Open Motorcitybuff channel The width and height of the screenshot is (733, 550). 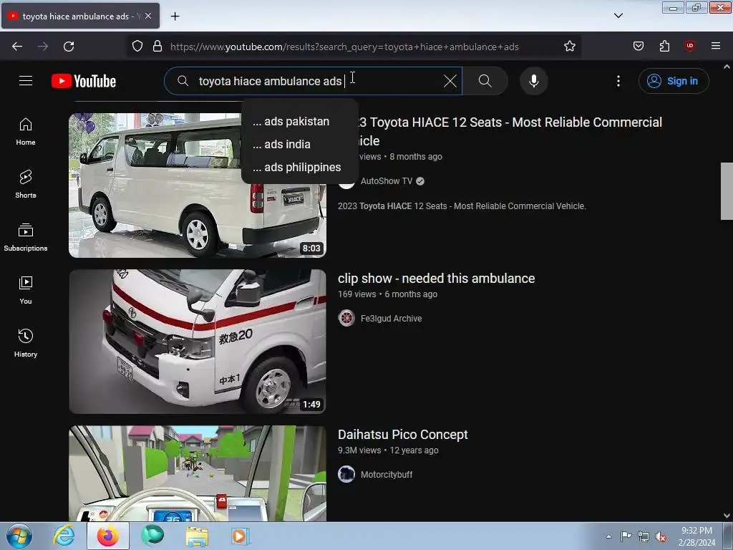click(387, 475)
